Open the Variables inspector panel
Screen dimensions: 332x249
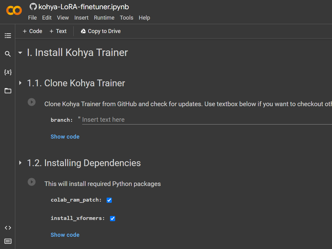(x=8, y=72)
